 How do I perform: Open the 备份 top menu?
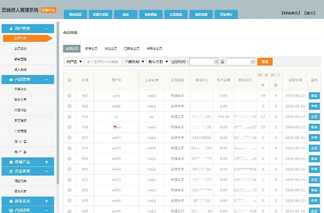(126, 14)
